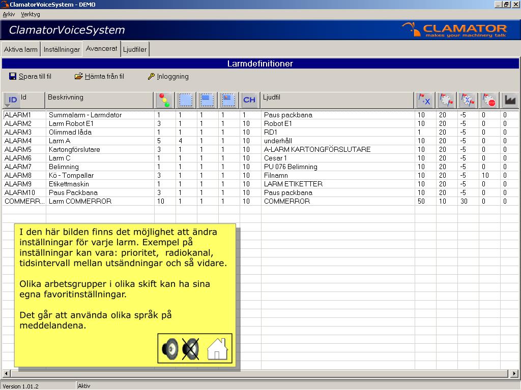Switch to the Inställningar tab
This screenshot has width=521, height=390.
[x=62, y=49]
